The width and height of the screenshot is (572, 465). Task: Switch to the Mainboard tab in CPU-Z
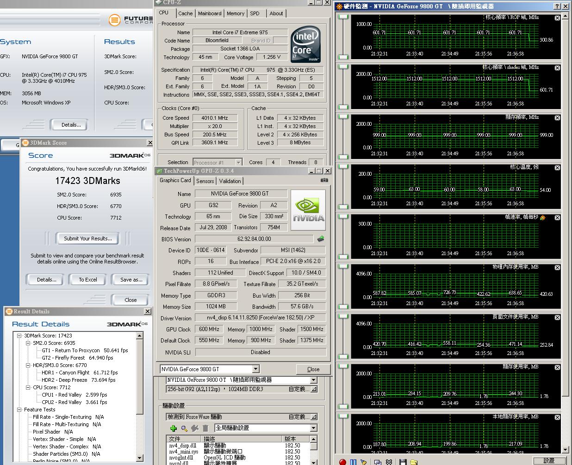pyautogui.click(x=210, y=13)
